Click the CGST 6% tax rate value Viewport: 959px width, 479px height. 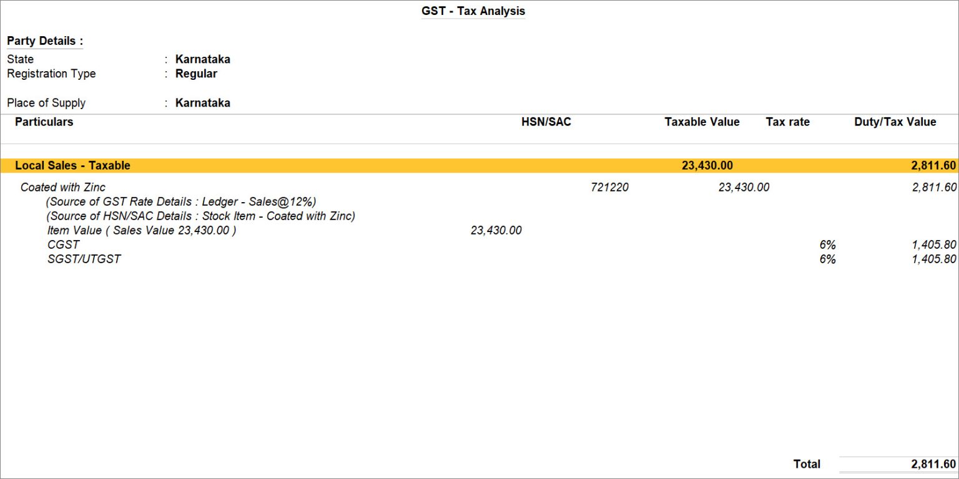(x=827, y=244)
